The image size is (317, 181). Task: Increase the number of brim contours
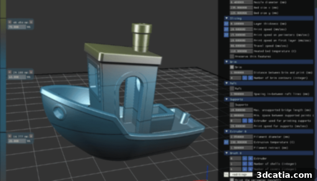coord(250,78)
